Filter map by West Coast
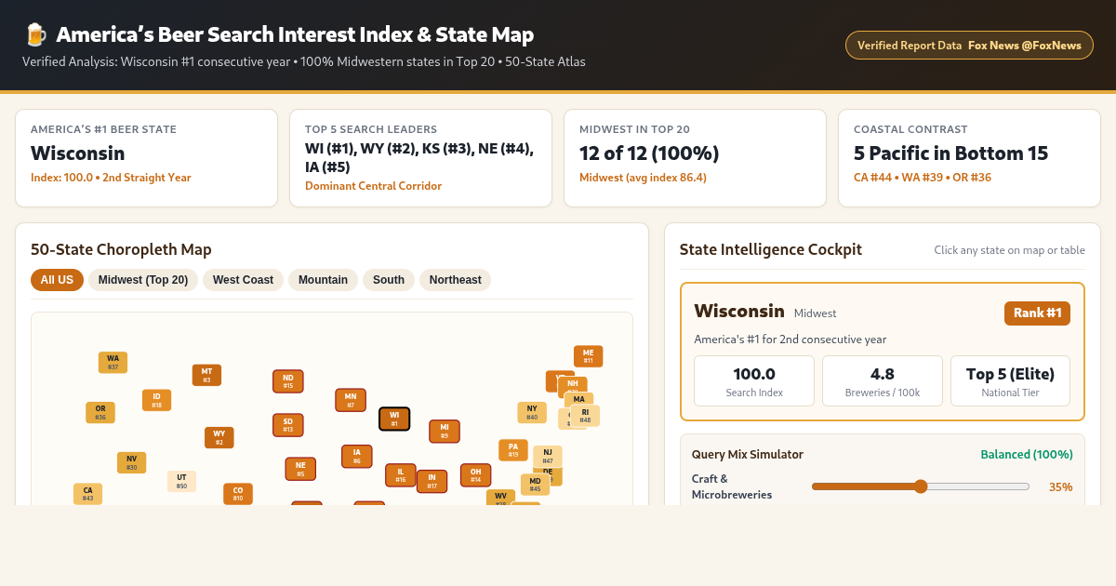Image resolution: width=1116 pixels, height=586 pixels. pos(244,280)
